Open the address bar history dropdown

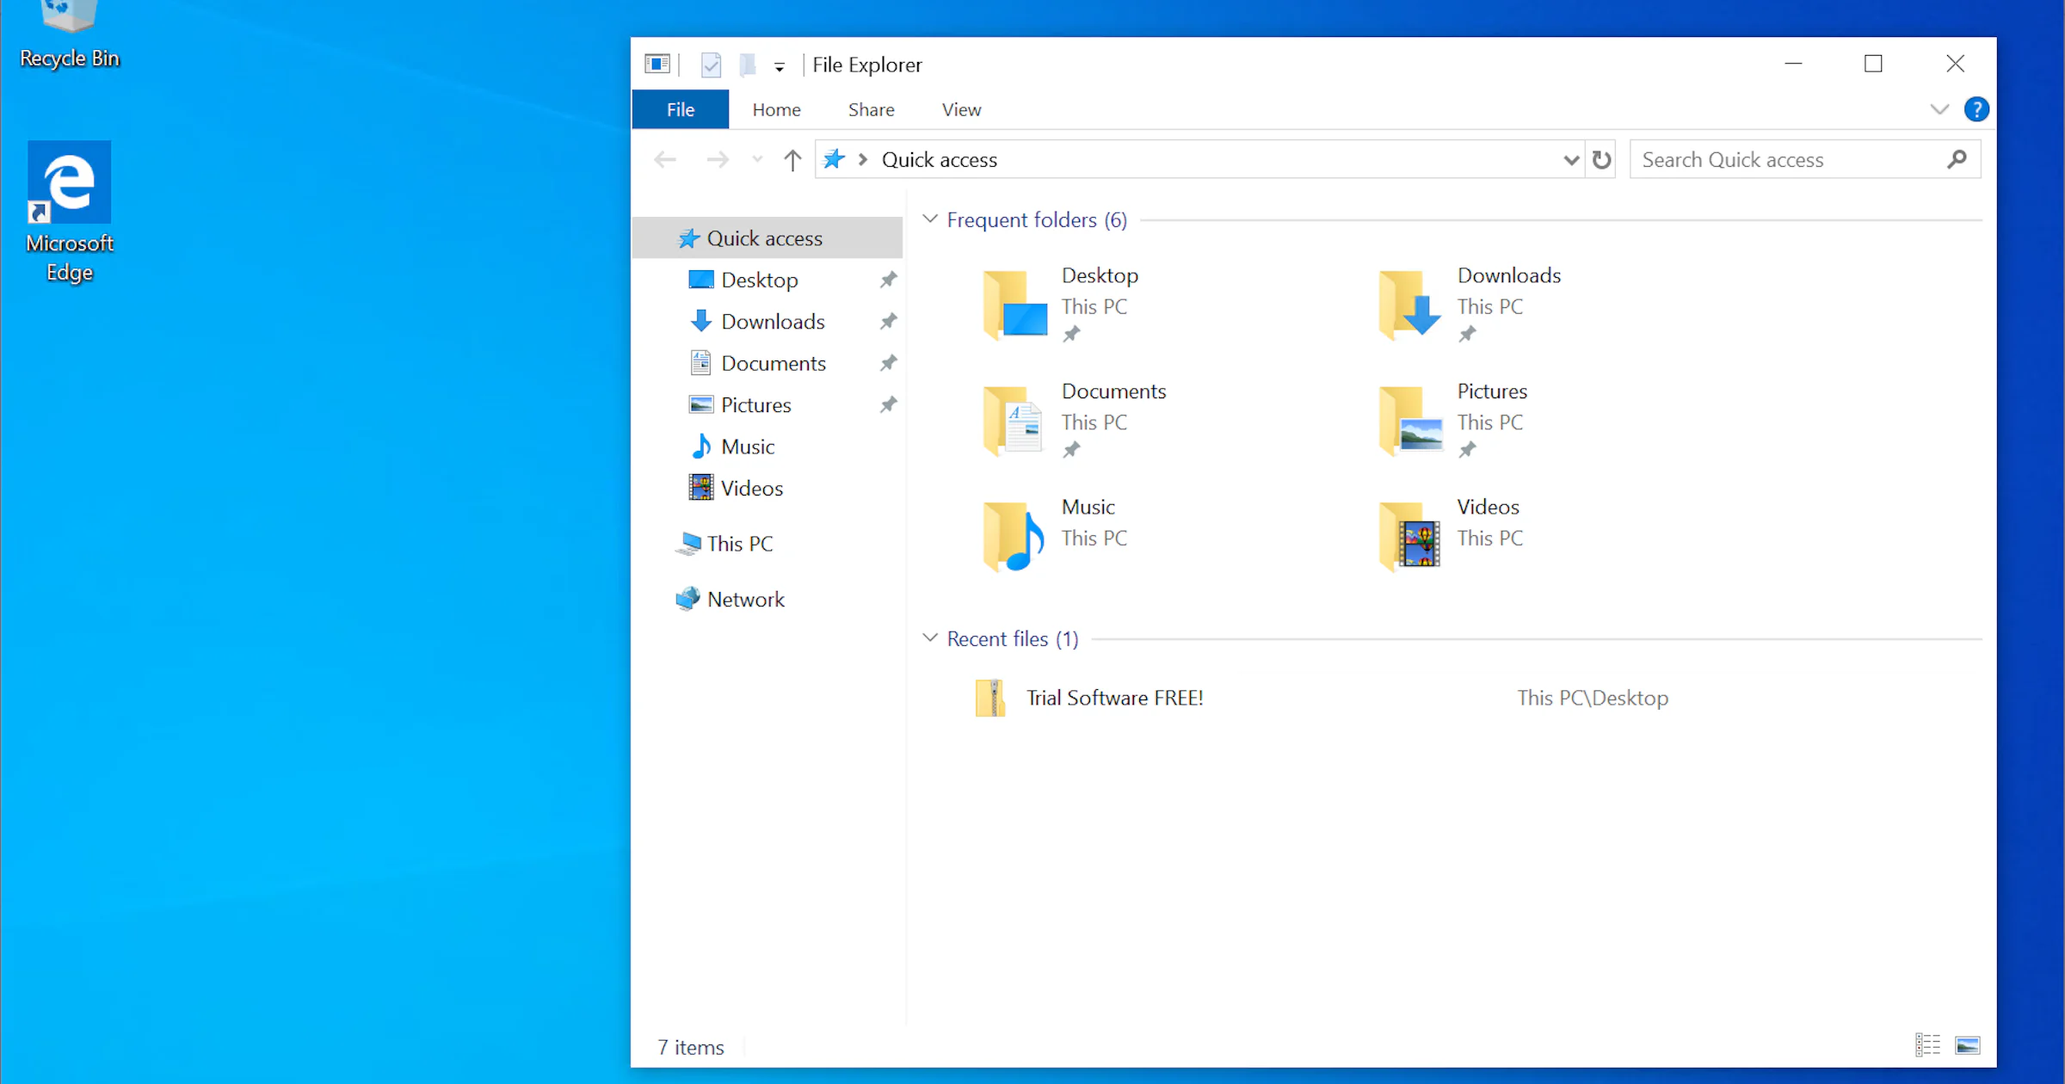click(x=1571, y=159)
